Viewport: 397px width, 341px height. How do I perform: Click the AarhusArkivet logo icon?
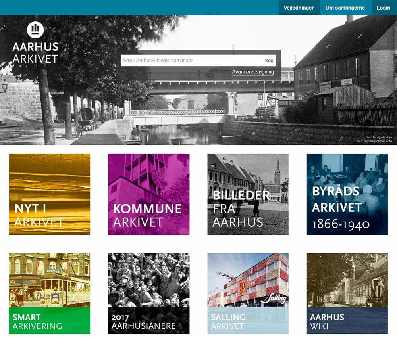click(x=35, y=30)
